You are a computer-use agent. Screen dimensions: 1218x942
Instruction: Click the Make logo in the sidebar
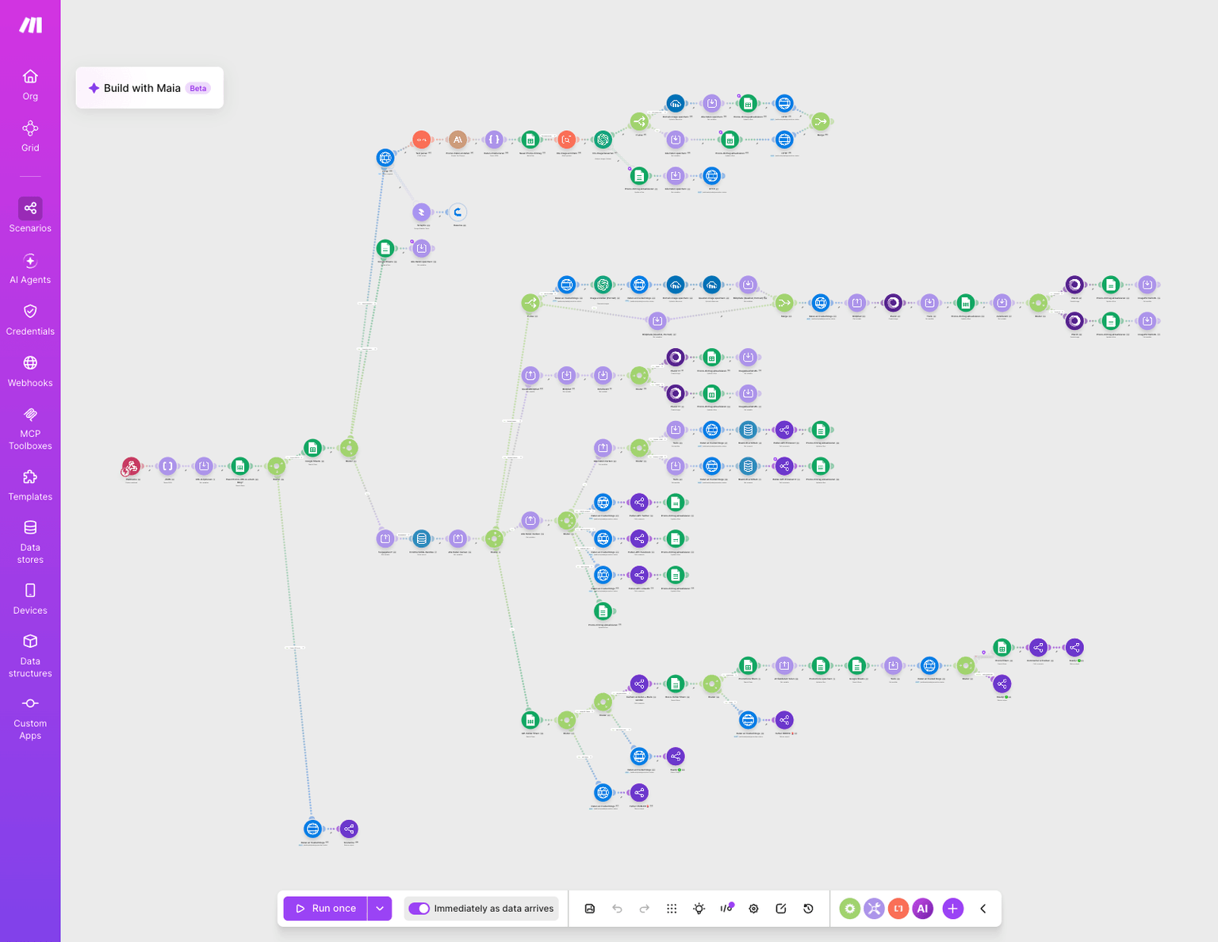(30, 25)
